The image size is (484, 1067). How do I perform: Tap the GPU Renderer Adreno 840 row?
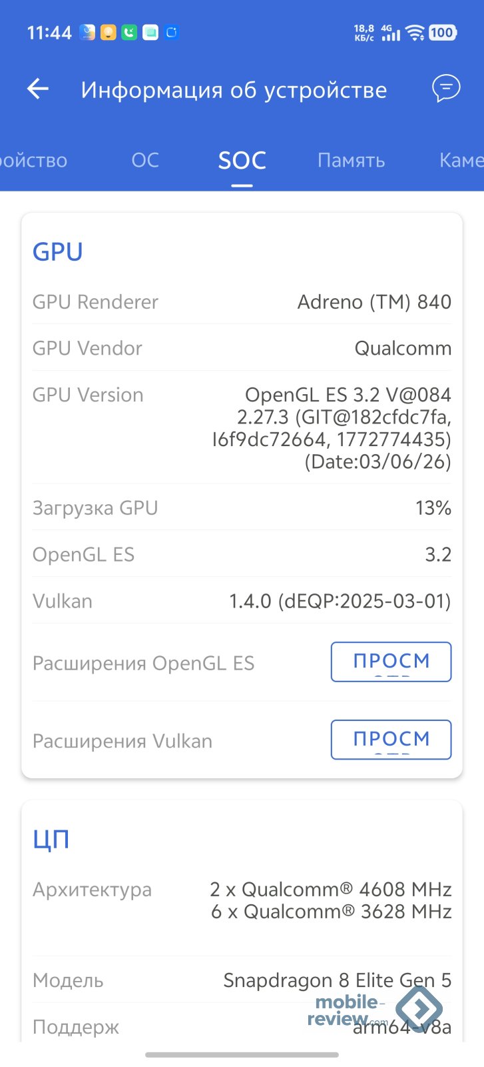tap(242, 302)
